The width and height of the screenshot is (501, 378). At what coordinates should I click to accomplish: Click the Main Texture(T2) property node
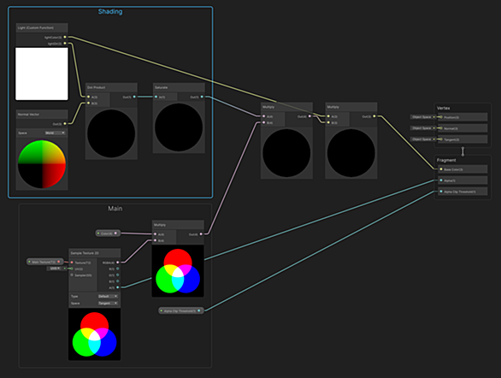(x=44, y=262)
